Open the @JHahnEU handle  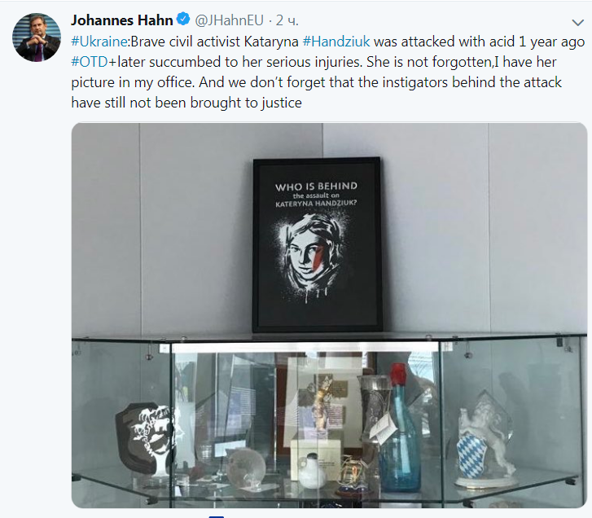click(229, 20)
